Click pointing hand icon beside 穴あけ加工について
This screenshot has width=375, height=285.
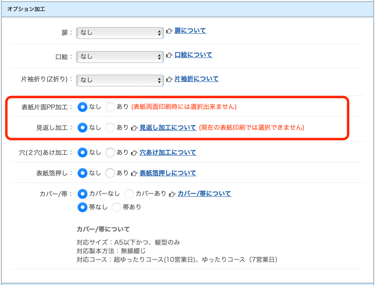coord(134,153)
